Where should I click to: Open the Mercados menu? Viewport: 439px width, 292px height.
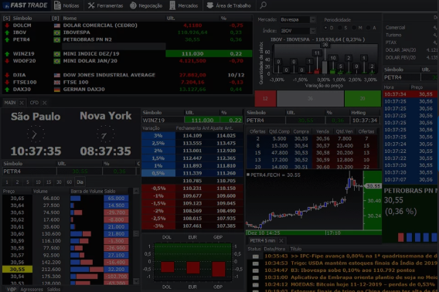point(184,5)
